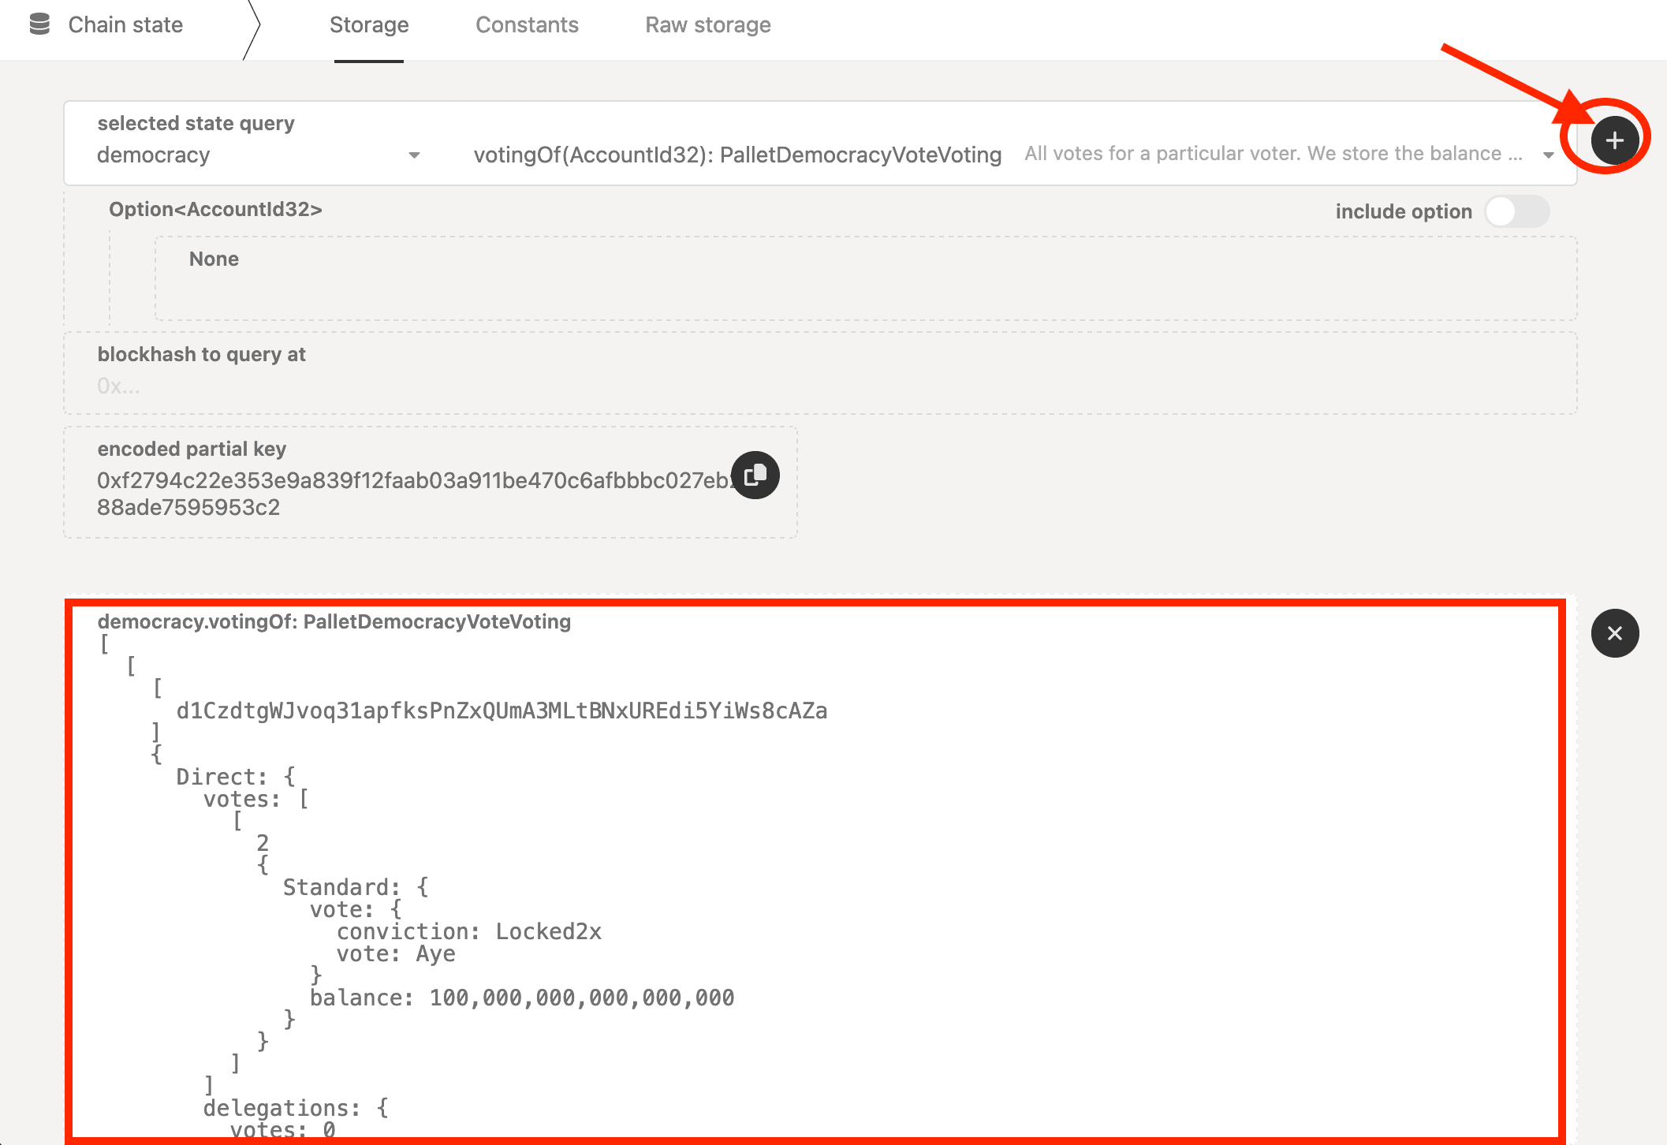Click the democracy.votingOf result header
This screenshot has width=1667, height=1145.
pyautogui.click(x=334, y=621)
